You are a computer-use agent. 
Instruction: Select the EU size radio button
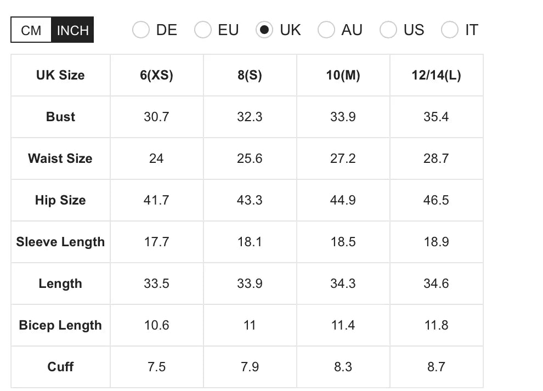pyautogui.click(x=203, y=30)
